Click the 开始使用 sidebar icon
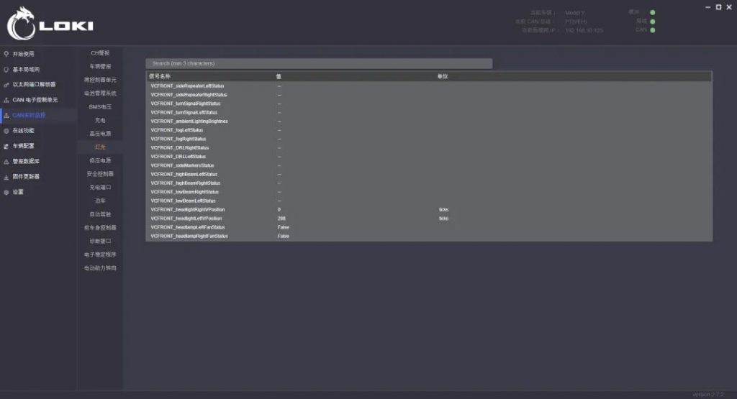Image resolution: width=737 pixels, height=399 pixels. [x=6, y=54]
